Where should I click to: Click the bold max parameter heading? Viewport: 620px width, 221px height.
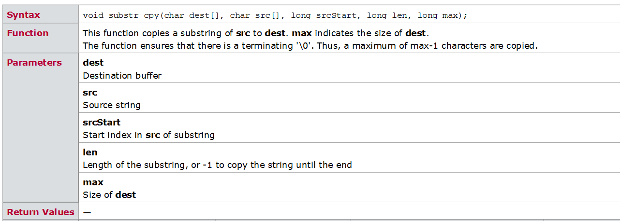click(93, 182)
